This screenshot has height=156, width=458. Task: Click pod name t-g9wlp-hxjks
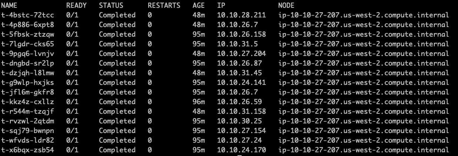(28, 83)
